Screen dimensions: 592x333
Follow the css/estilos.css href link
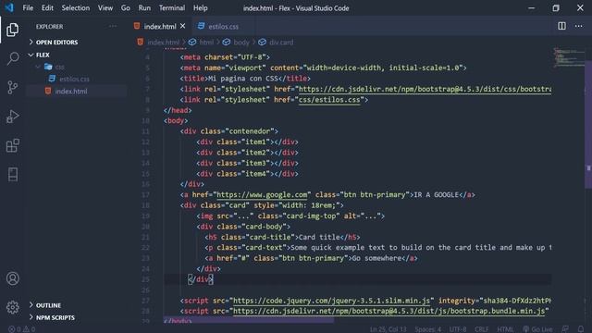(x=329, y=100)
